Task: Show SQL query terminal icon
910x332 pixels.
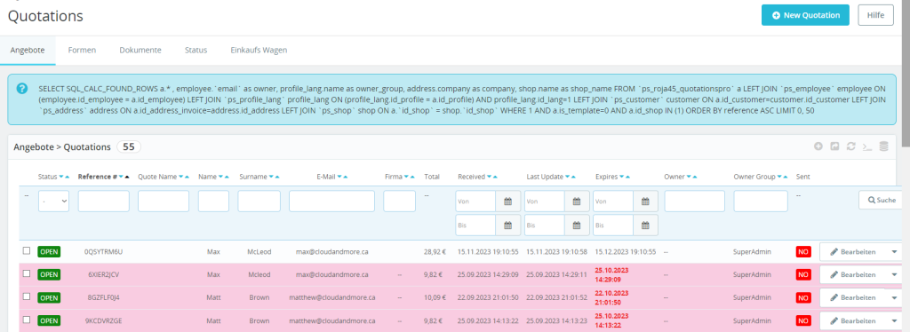Action: point(867,146)
